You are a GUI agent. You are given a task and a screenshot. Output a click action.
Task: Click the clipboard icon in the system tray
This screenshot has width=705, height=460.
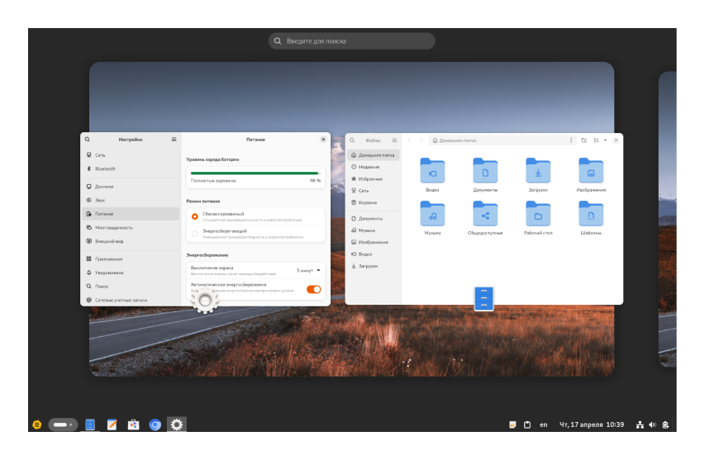pos(527,424)
